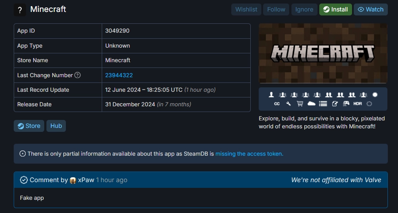Select the App ID value 3049290

pos(117,30)
